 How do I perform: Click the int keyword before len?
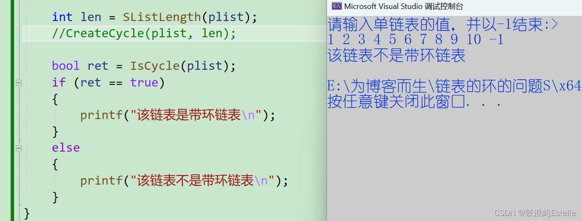[62, 17]
